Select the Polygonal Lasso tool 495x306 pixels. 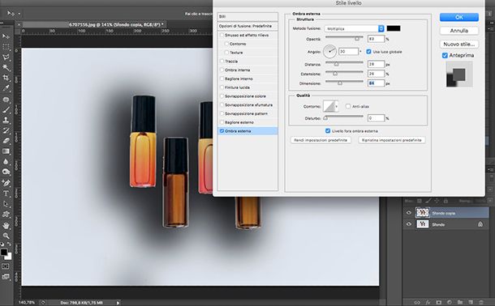coord(6,57)
